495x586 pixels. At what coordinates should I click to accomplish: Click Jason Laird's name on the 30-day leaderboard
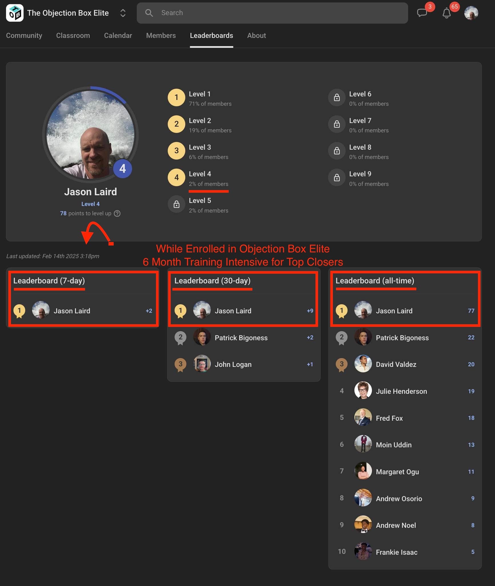point(233,311)
